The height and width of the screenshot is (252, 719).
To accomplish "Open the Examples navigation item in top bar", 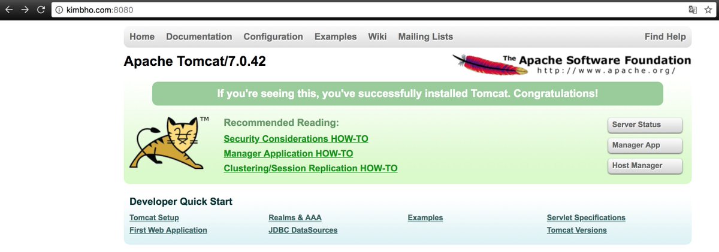I will 336,37.
